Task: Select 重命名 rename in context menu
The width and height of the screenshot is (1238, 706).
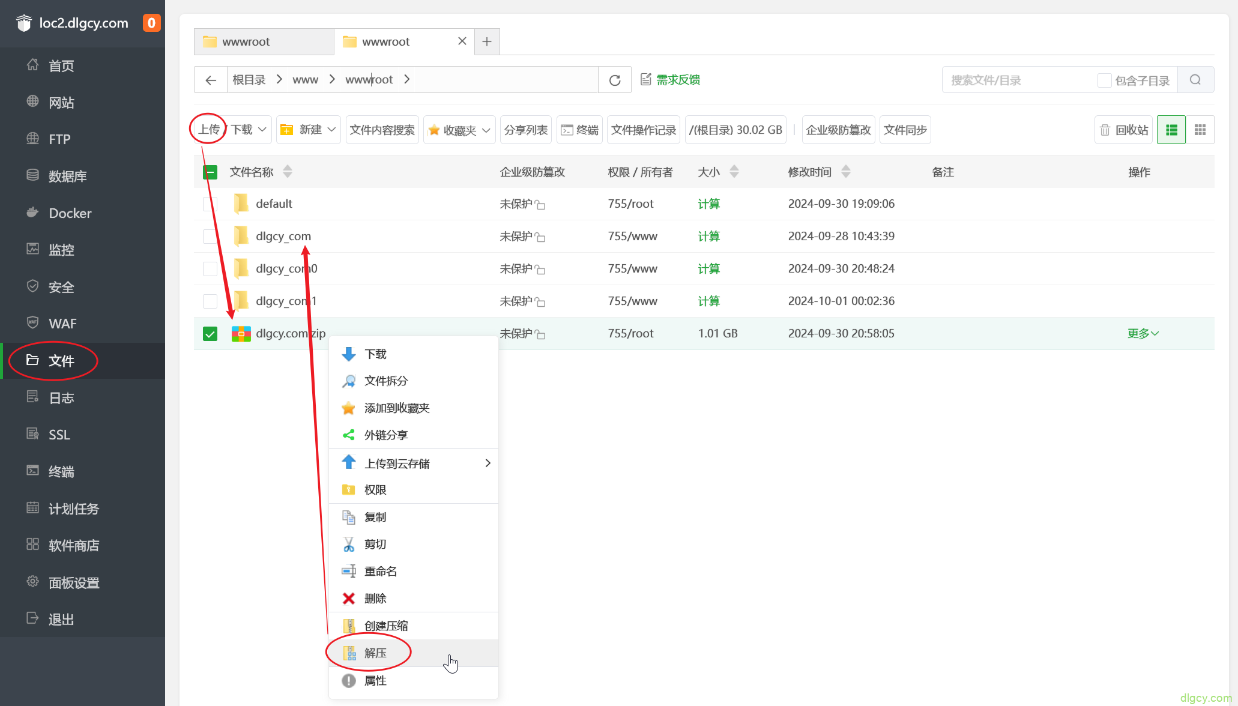Action: pos(414,572)
